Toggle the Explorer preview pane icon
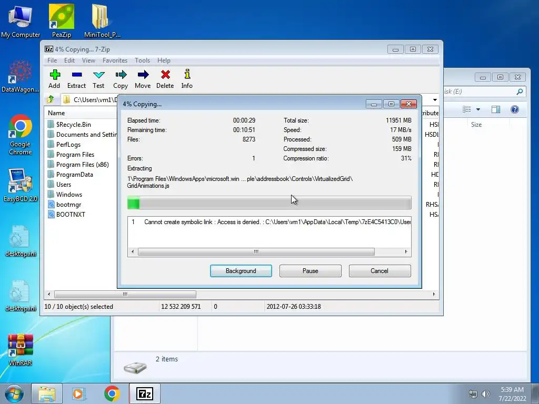 (x=496, y=109)
